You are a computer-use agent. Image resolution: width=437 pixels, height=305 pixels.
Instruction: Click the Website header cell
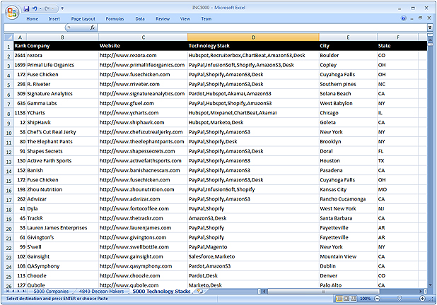pos(144,46)
